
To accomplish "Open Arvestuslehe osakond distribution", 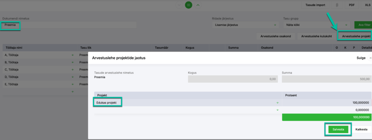I will [275, 37].
